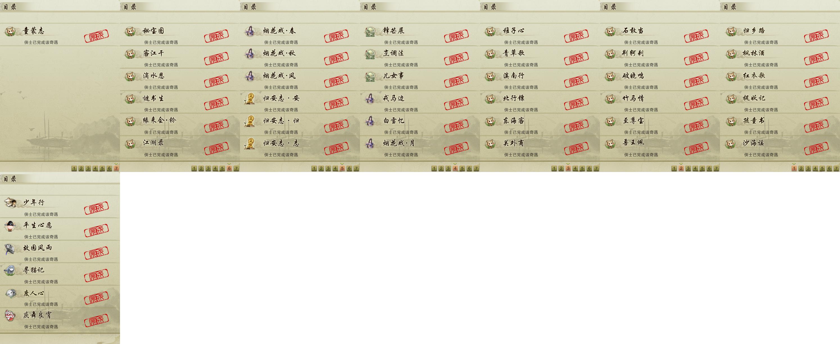Click the white mask icon for 度人心
This screenshot has width=840, height=344.
[10, 293]
